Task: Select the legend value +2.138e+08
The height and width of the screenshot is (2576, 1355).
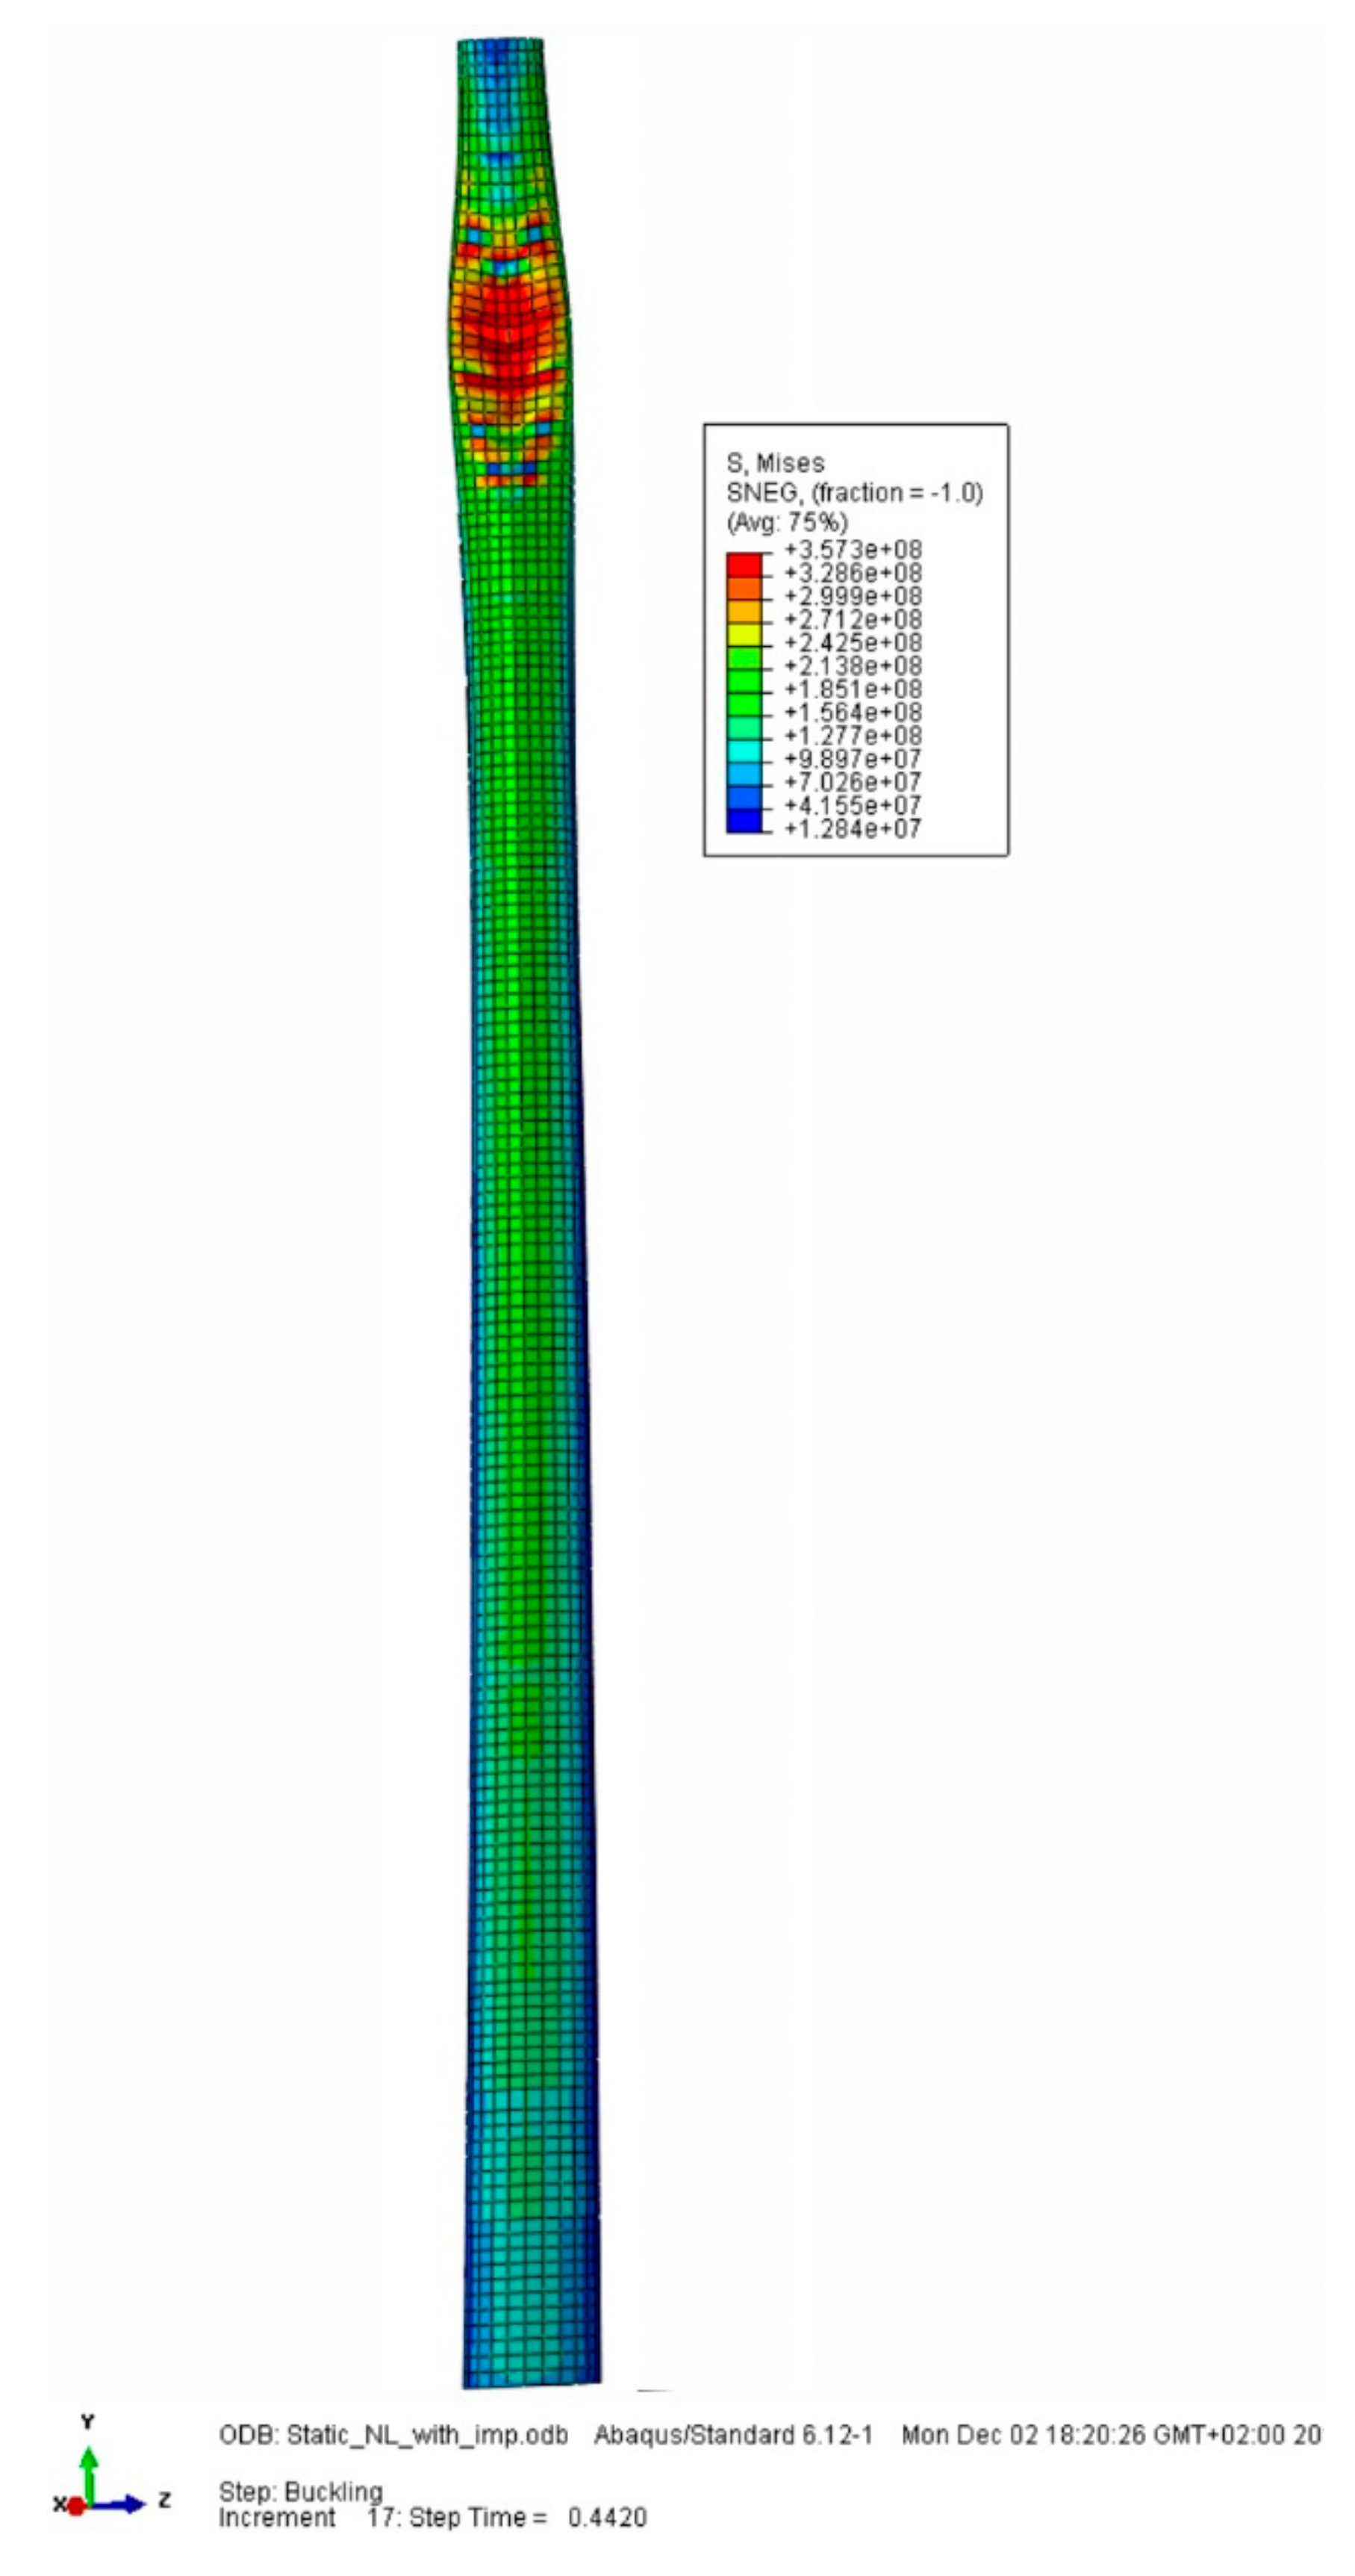Action: tap(853, 666)
